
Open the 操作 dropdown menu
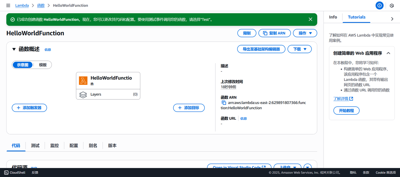[x=305, y=33]
